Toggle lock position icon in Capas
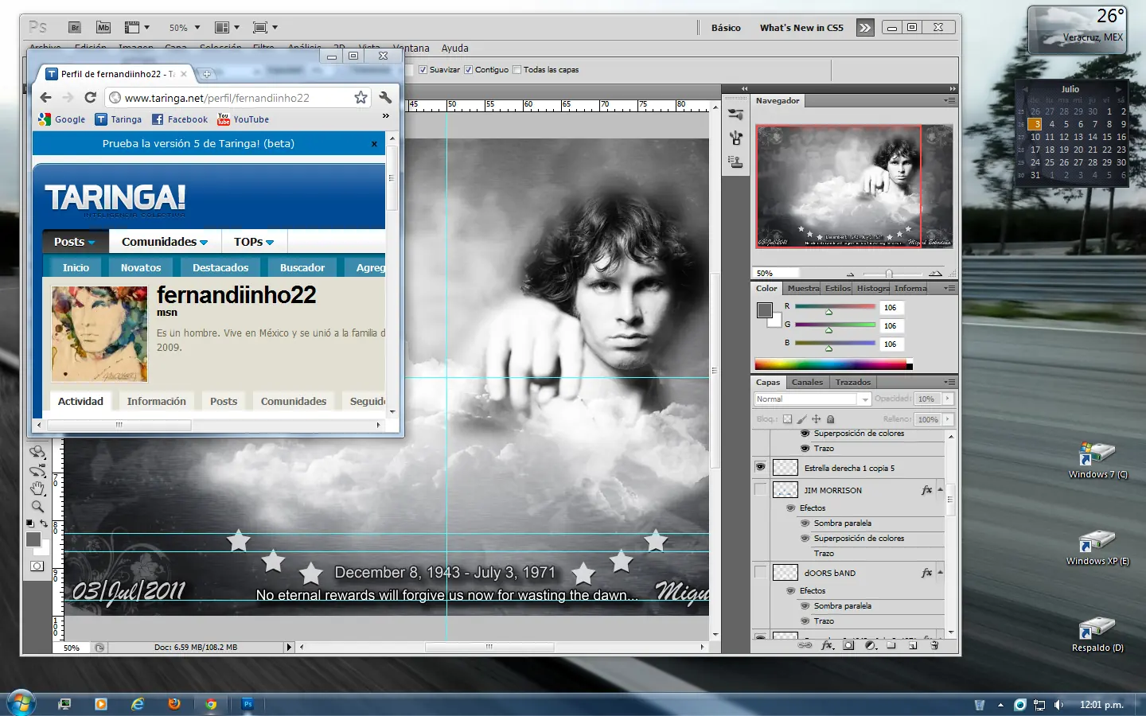The height and width of the screenshot is (716, 1146). tap(816, 419)
